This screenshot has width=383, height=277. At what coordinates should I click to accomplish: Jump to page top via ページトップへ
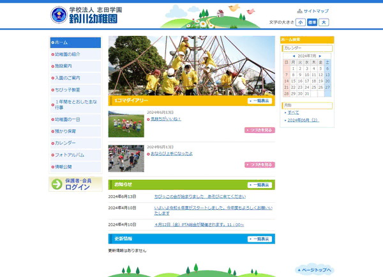click(314, 270)
